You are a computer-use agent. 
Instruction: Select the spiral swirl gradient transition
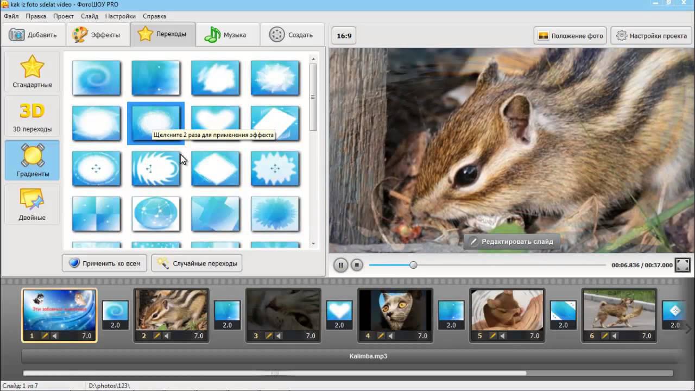[x=96, y=78]
